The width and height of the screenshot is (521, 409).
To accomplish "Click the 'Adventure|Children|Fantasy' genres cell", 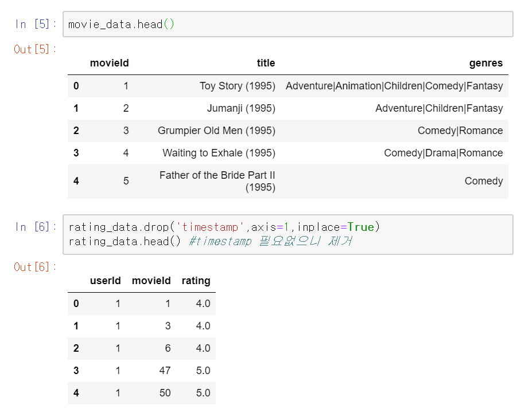I will pos(440,108).
